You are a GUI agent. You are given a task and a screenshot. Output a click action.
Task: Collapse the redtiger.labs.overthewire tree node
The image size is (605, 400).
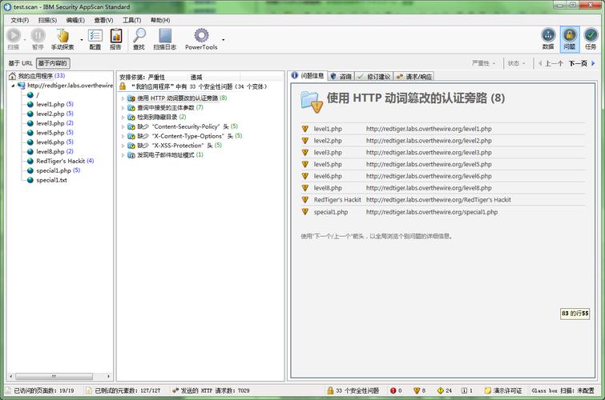13,86
